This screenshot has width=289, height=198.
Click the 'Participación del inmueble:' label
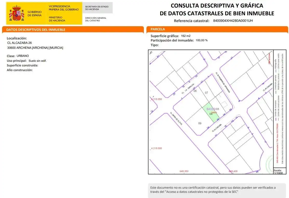point(172,40)
